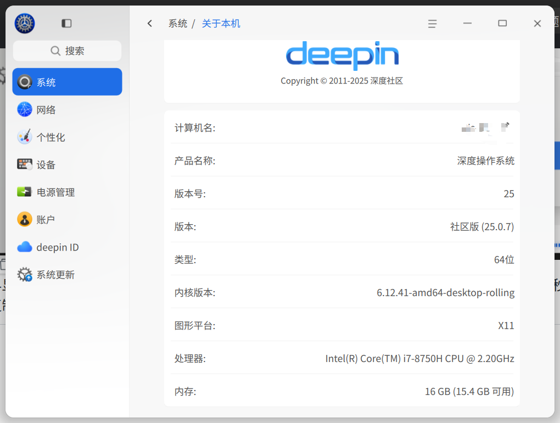Open the 设备 devices icon

(x=25, y=164)
